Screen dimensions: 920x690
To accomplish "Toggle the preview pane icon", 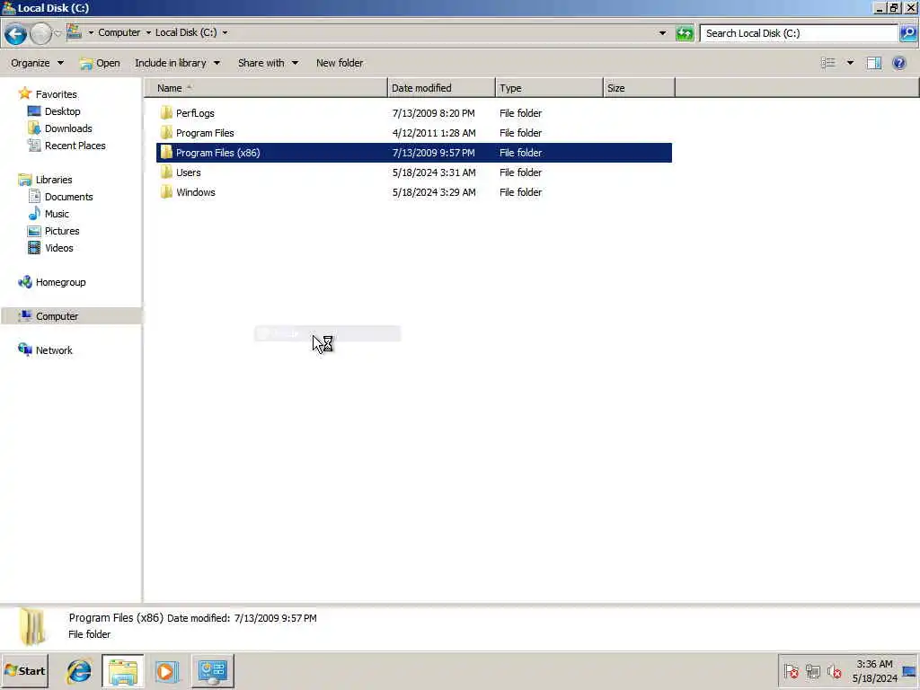I will click(x=873, y=63).
